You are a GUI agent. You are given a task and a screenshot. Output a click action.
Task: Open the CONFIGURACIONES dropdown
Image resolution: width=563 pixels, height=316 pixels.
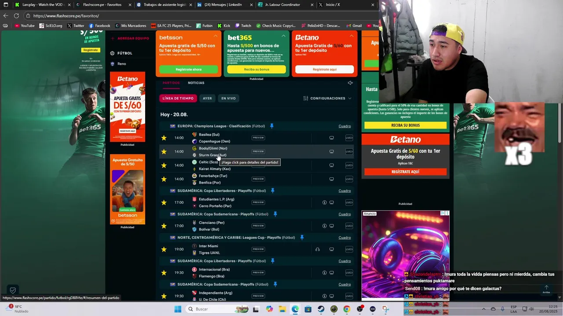[327, 98]
